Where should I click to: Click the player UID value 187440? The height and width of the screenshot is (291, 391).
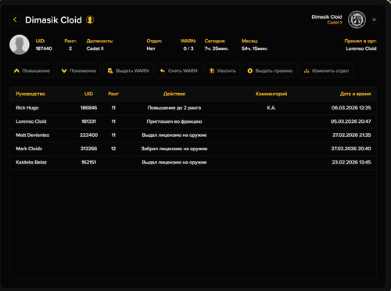point(44,48)
